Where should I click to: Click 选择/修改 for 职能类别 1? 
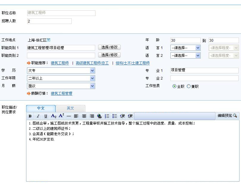(x=109, y=47)
